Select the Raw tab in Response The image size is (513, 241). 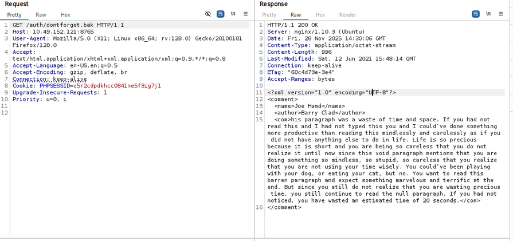295,15
